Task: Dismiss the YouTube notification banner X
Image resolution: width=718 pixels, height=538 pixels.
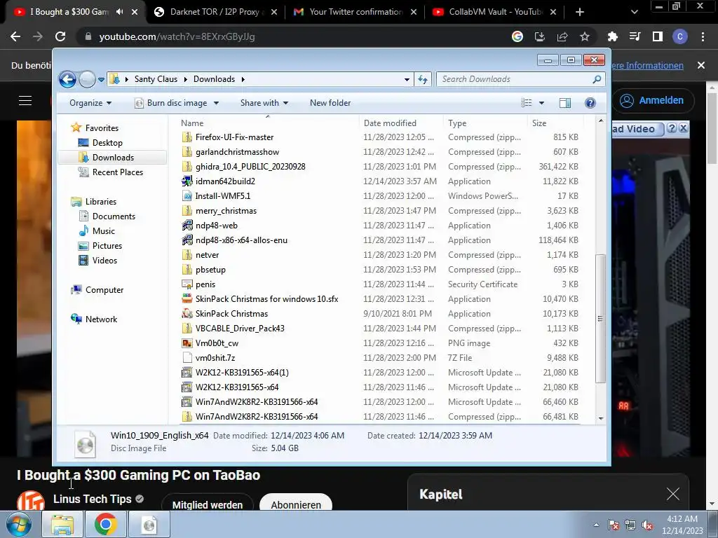Action: 701,65
